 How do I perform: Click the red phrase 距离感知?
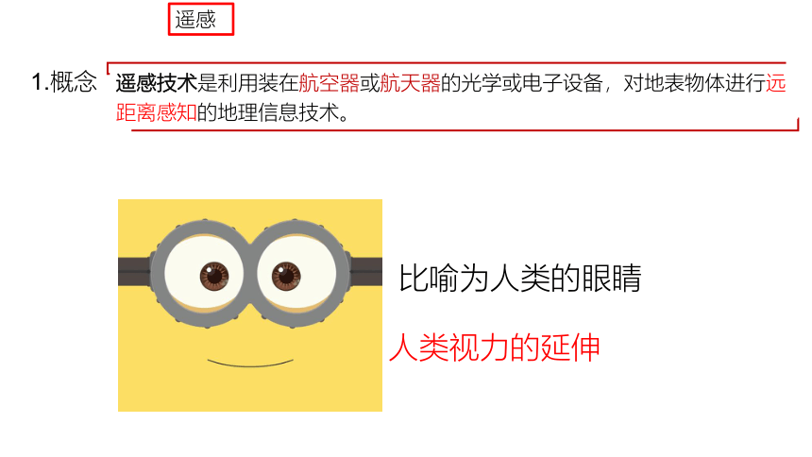(x=157, y=112)
